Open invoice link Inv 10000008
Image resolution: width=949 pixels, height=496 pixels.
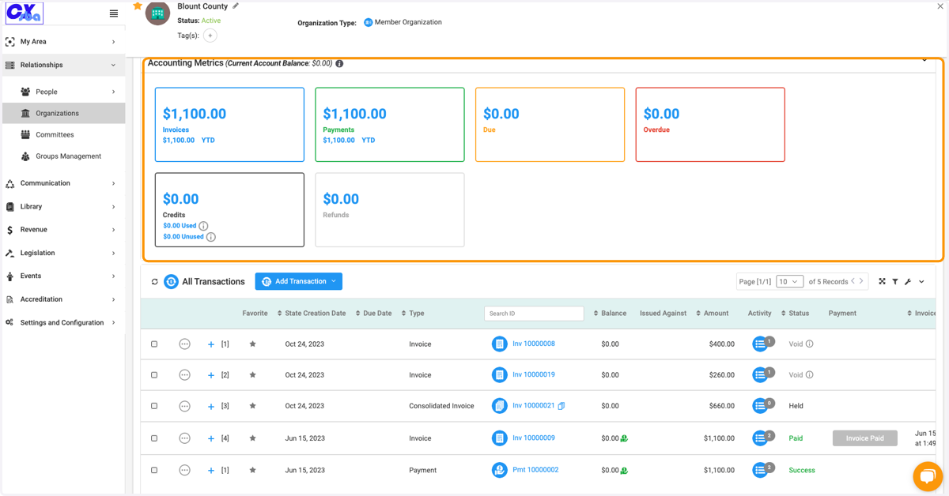534,344
